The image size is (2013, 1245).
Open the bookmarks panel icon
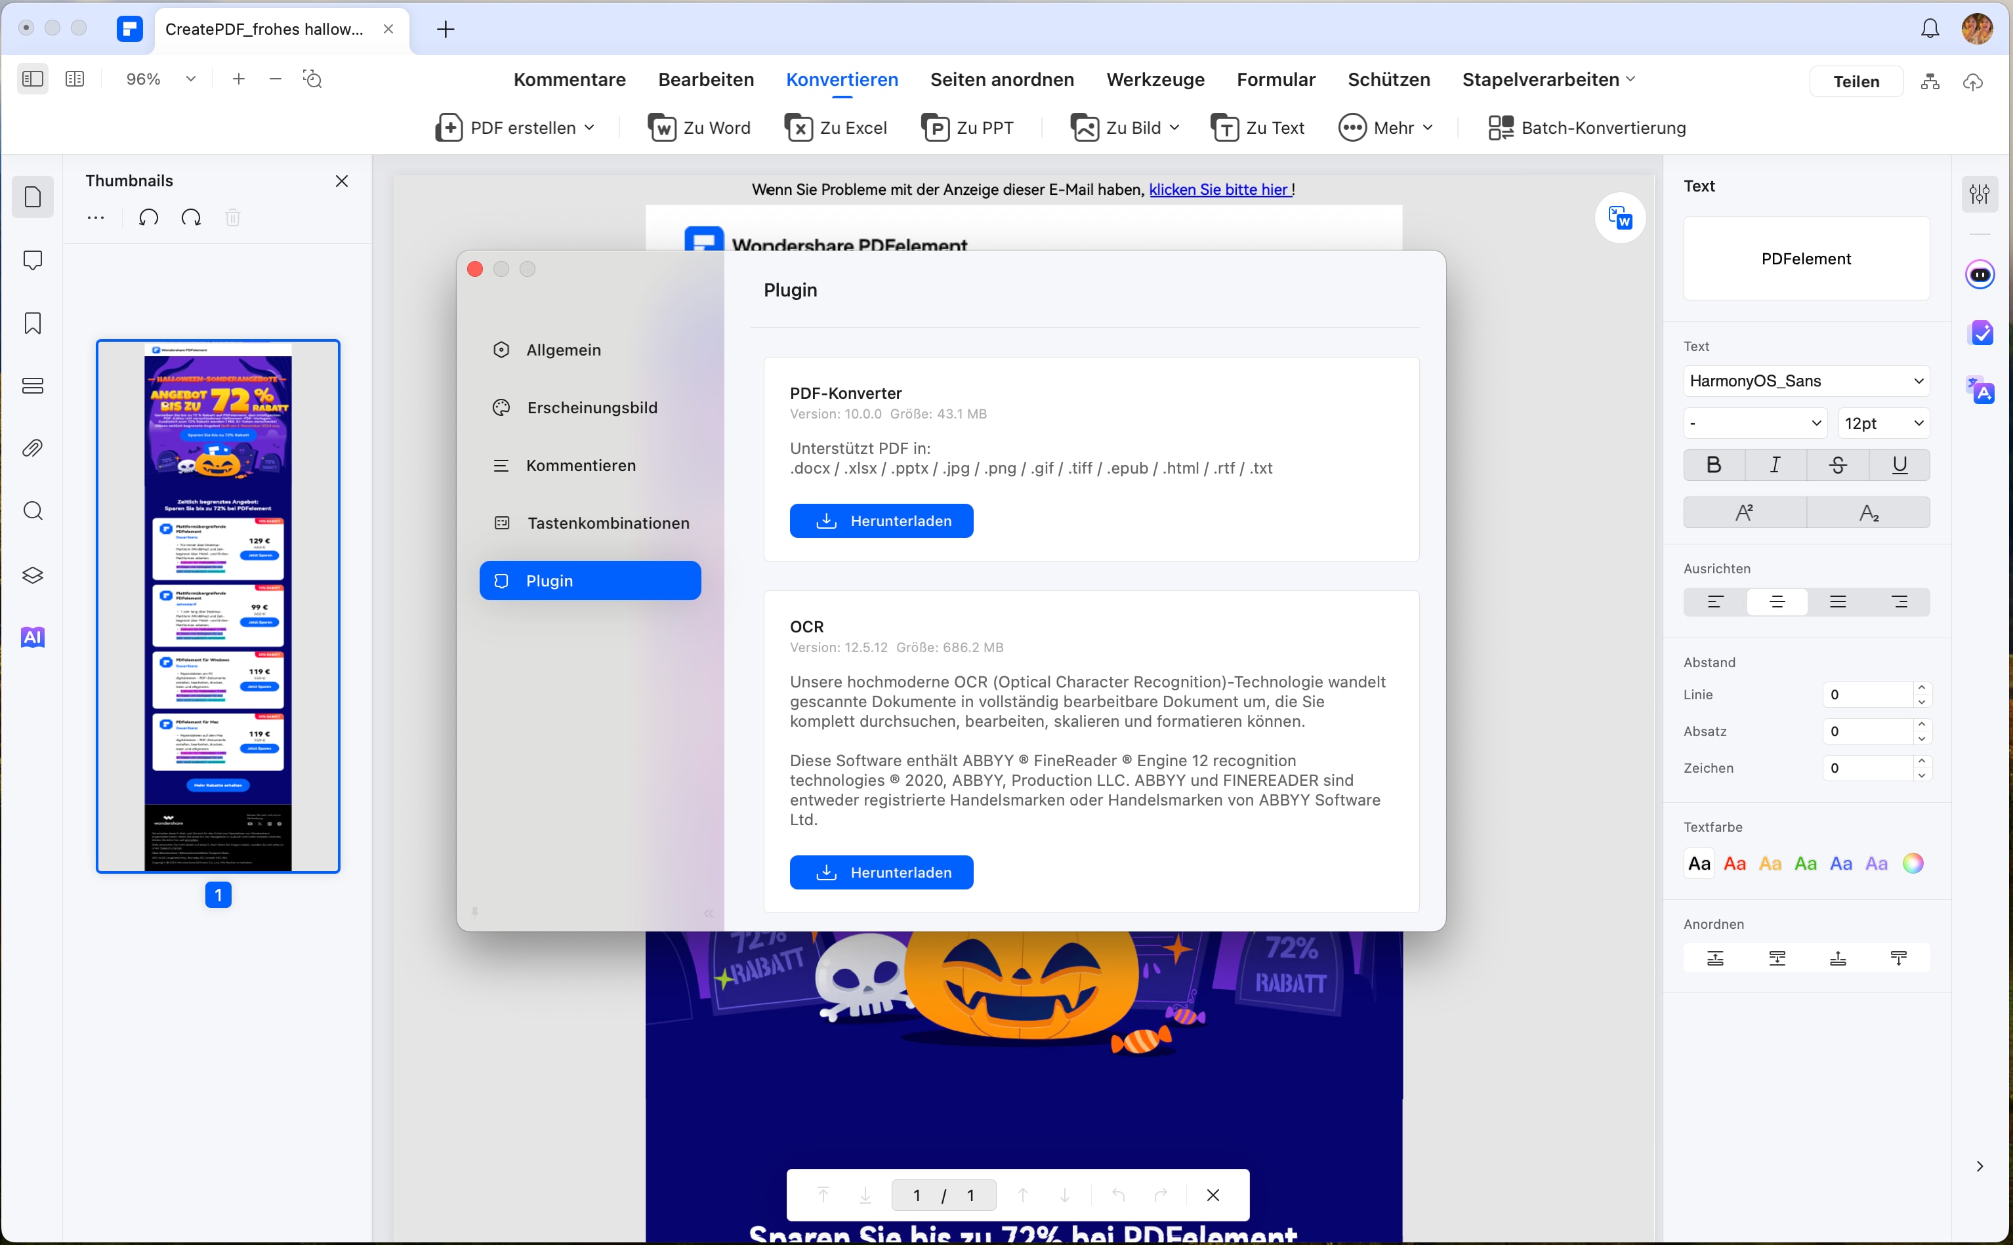point(33,323)
